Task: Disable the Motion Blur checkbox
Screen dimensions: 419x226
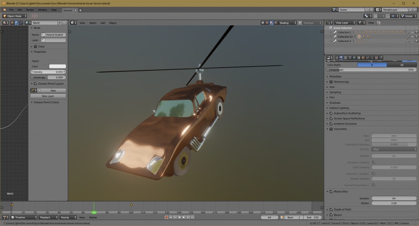Action: [331, 191]
